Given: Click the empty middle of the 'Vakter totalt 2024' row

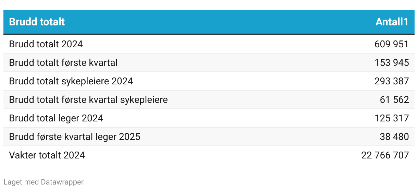Looking at the screenshot, I should tap(223, 155).
